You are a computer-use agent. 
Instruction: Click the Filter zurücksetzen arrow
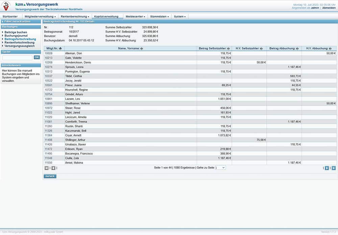pos(3,22)
